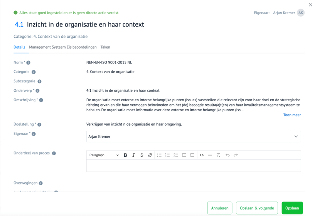Show info tooltip next to Omschrijving

click(x=41, y=100)
